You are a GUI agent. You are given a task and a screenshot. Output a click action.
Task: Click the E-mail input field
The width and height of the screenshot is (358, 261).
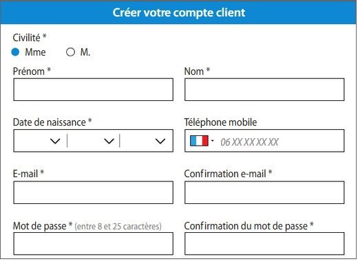coord(93,192)
